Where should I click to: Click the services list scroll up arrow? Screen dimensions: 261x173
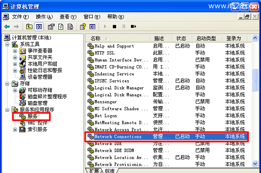(255, 38)
